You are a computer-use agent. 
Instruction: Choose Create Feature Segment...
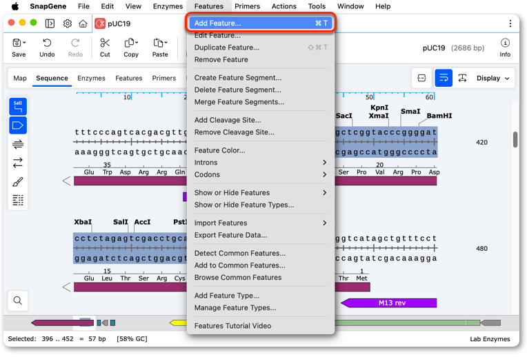point(261,78)
